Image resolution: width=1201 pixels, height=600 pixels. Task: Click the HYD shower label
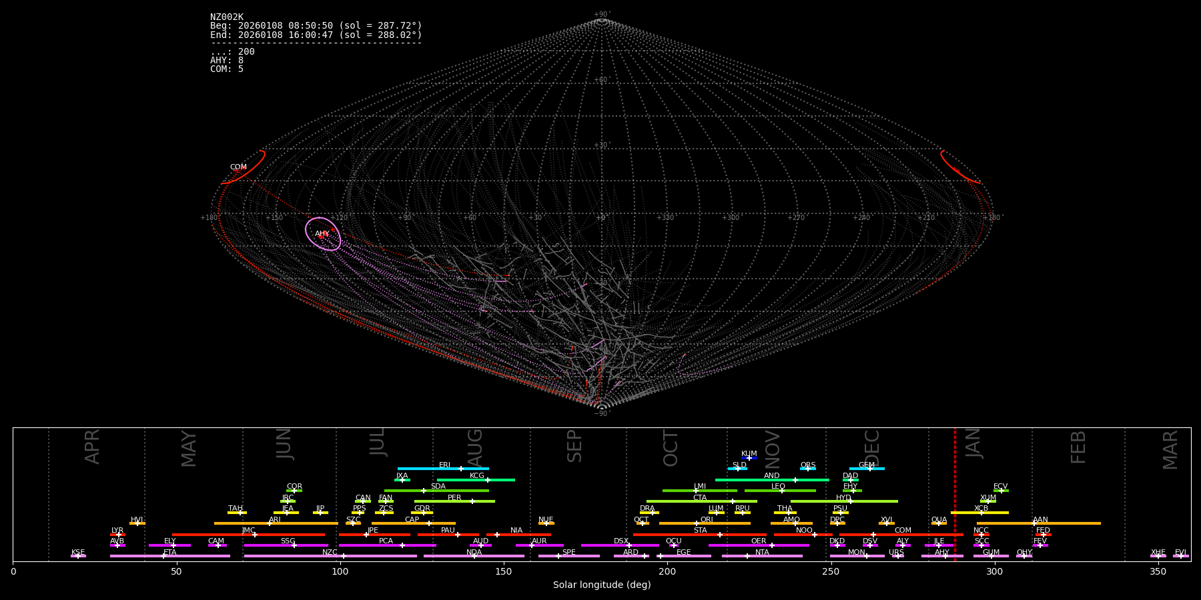pos(844,498)
